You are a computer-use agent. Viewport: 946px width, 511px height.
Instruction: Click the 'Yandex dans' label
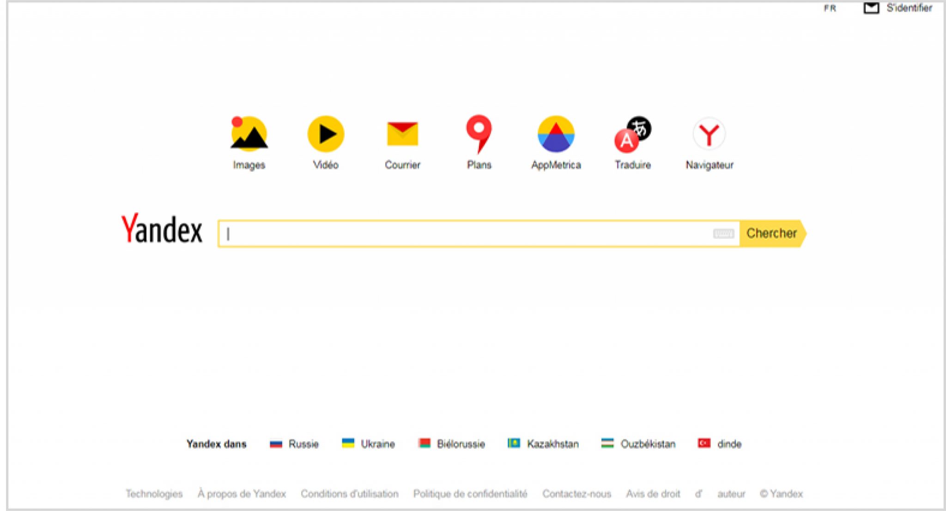click(x=216, y=444)
